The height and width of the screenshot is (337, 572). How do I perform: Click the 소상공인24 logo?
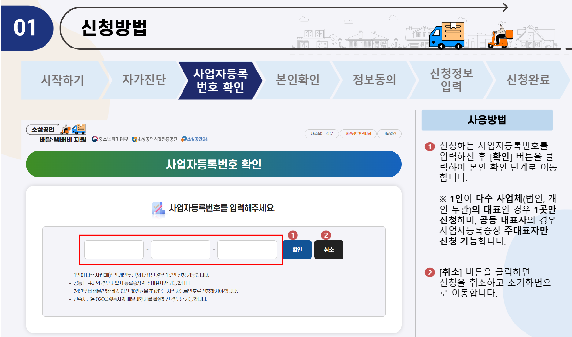coord(194,139)
